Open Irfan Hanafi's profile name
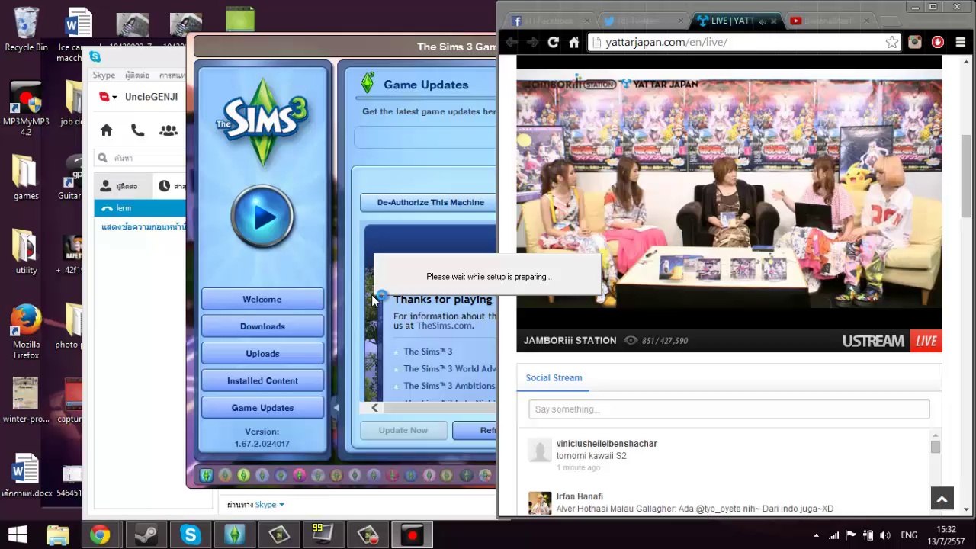 click(x=579, y=496)
